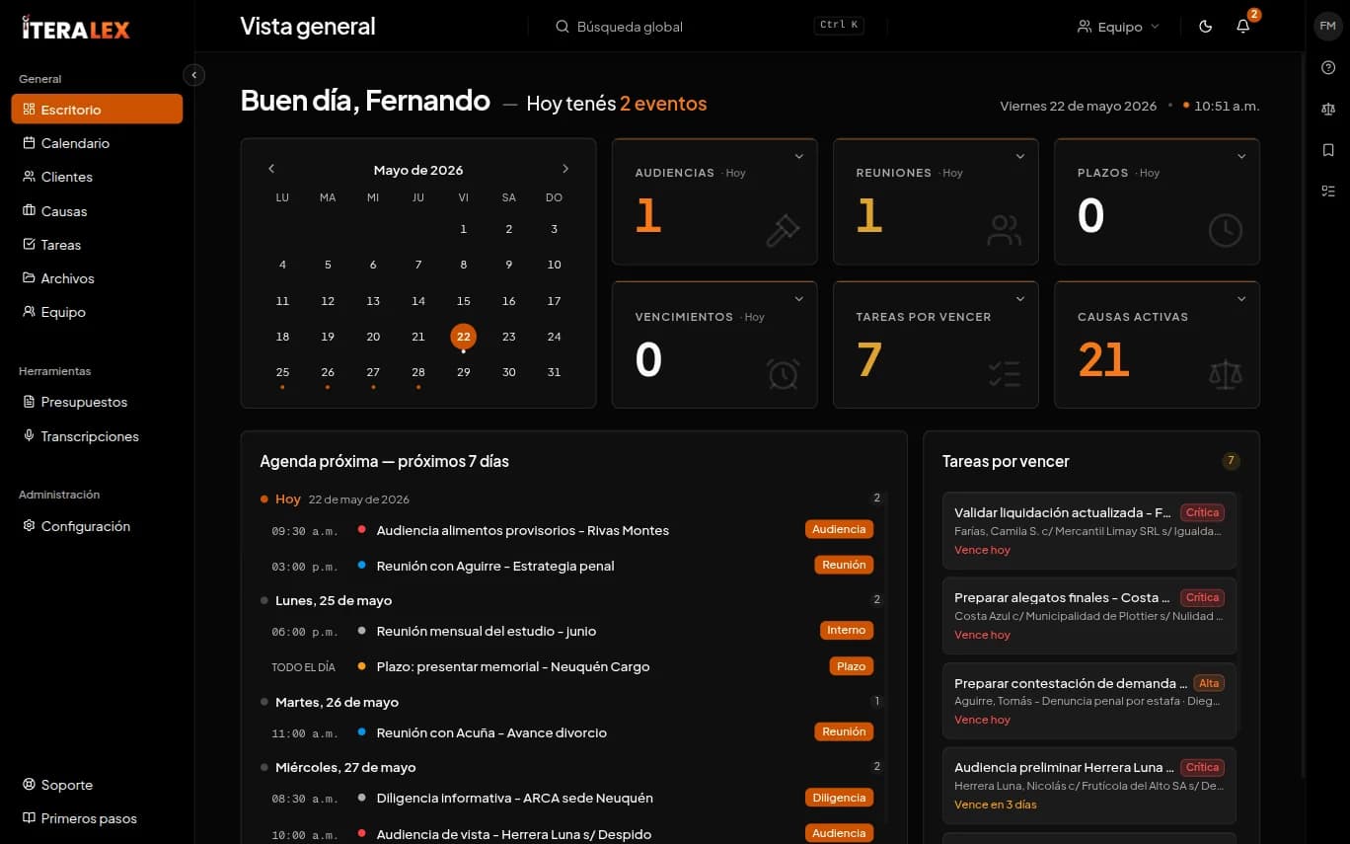Select May 28 in the calendar
This screenshot has width=1350, height=844.
coord(418,372)
